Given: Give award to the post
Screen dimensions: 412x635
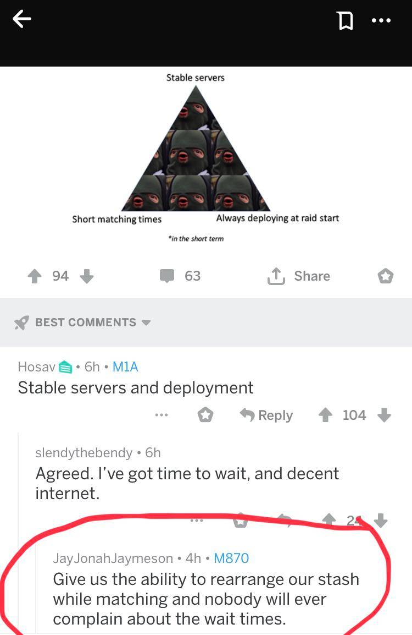Looking at the screenshot, I should 385,276.
